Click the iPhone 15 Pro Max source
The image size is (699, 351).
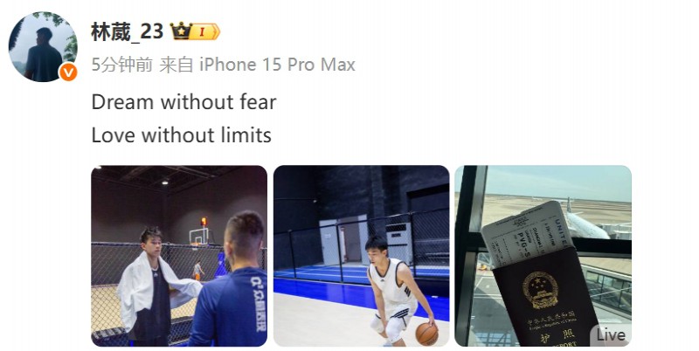277,65
